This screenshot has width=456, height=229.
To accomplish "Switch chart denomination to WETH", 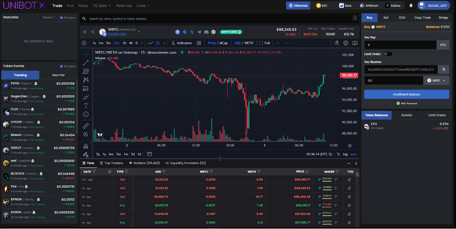I will [249, 43].
